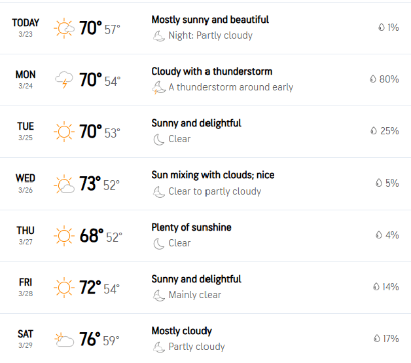Click the sun icon for Thursday 3/27
The image size is (411, 363).
coord(64,236)
